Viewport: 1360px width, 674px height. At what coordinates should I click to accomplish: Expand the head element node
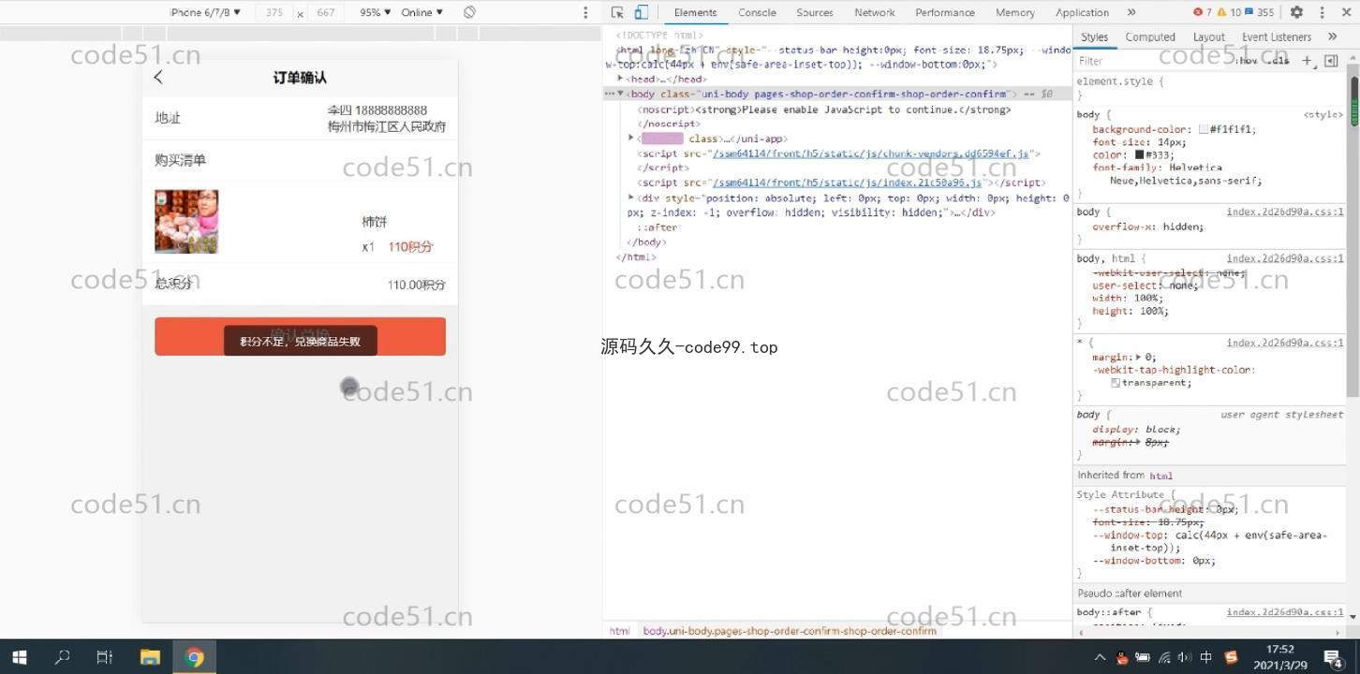click(621, 80)
